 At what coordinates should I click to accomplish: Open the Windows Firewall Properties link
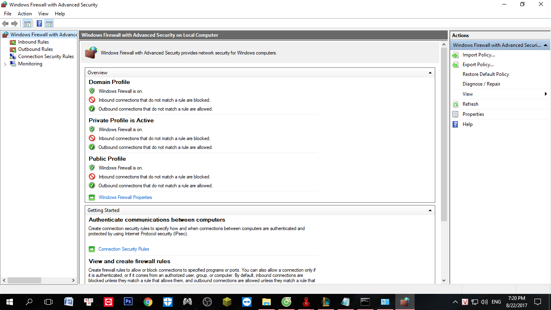[x=125, y=197]
